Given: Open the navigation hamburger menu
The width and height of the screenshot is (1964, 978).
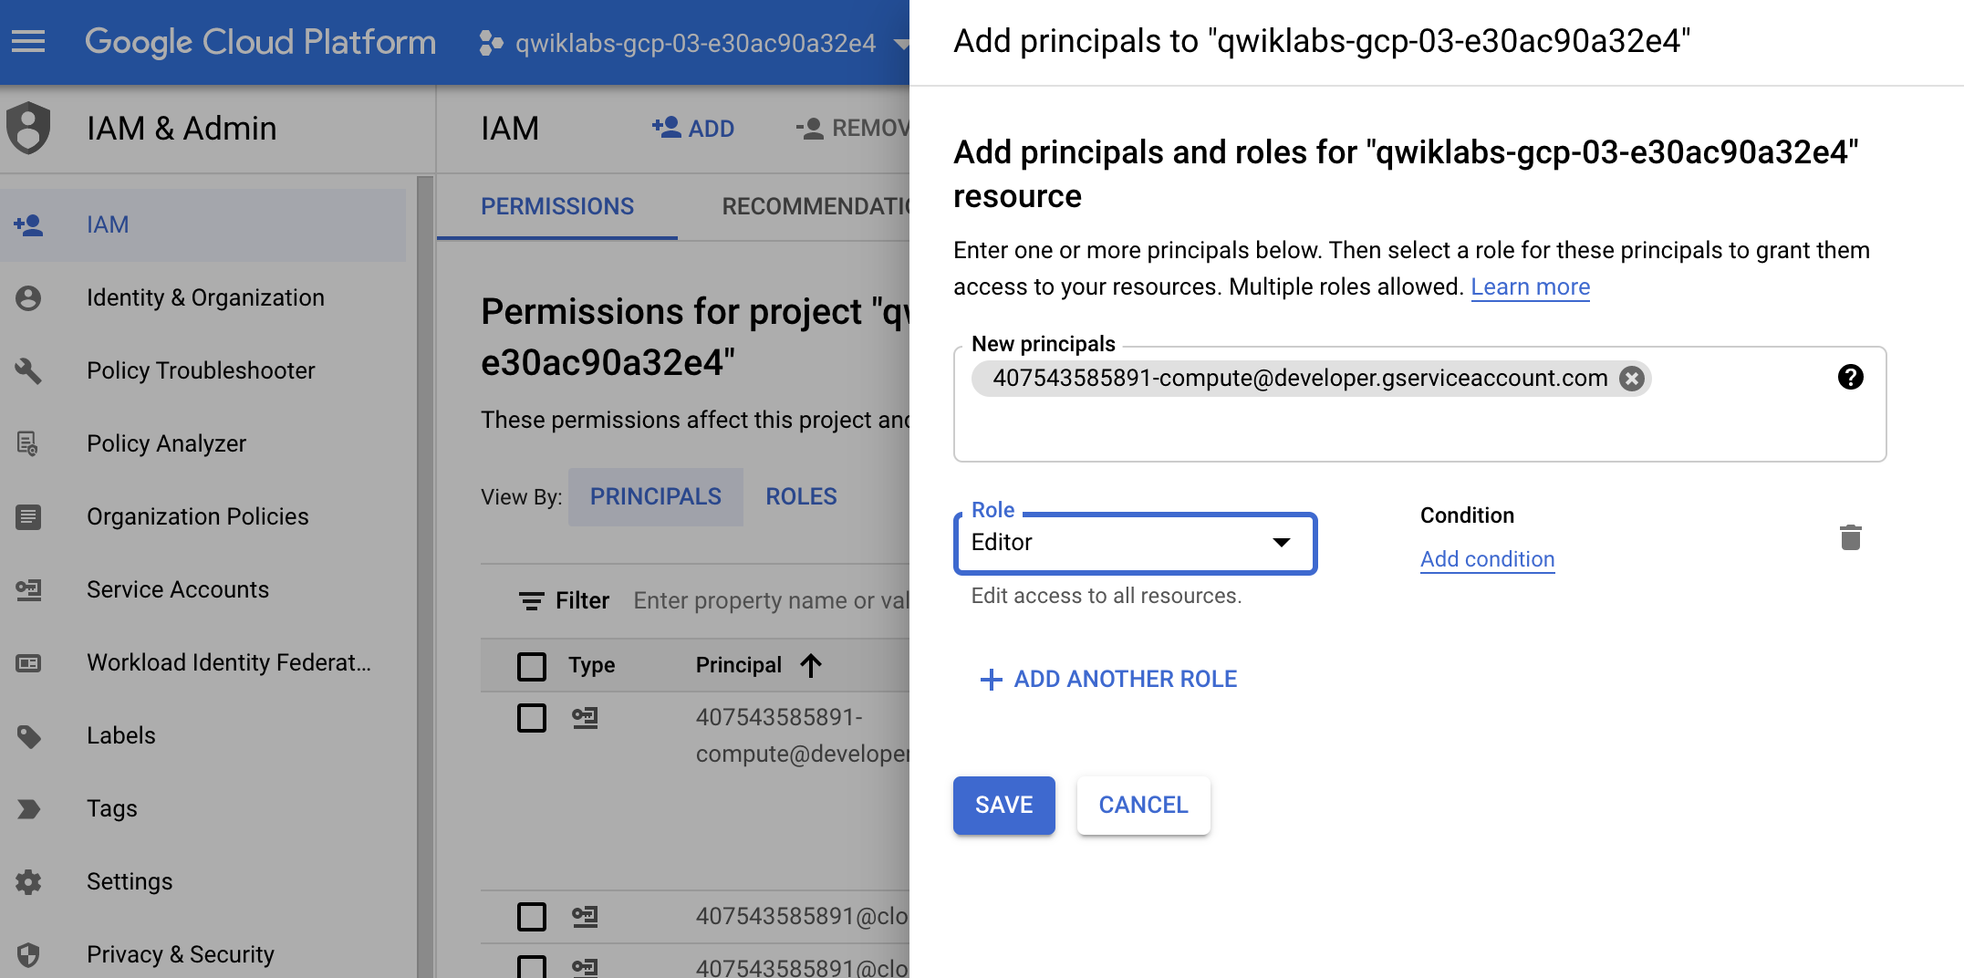Looking at the screenshot, I should [x=28, y=41].
